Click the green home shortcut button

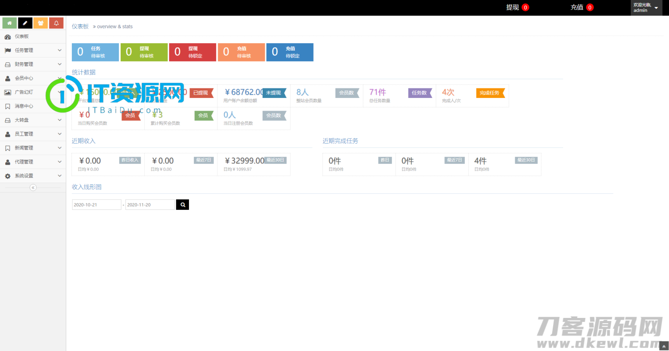[10, 23]
